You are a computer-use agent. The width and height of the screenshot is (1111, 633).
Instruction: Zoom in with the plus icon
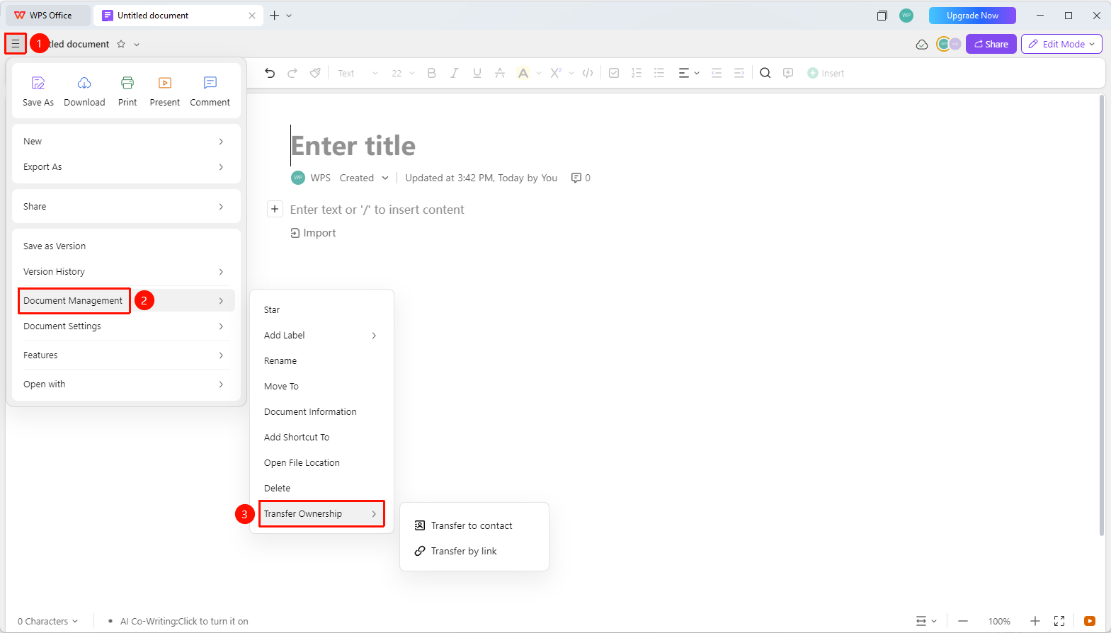tap(1035, 621)
